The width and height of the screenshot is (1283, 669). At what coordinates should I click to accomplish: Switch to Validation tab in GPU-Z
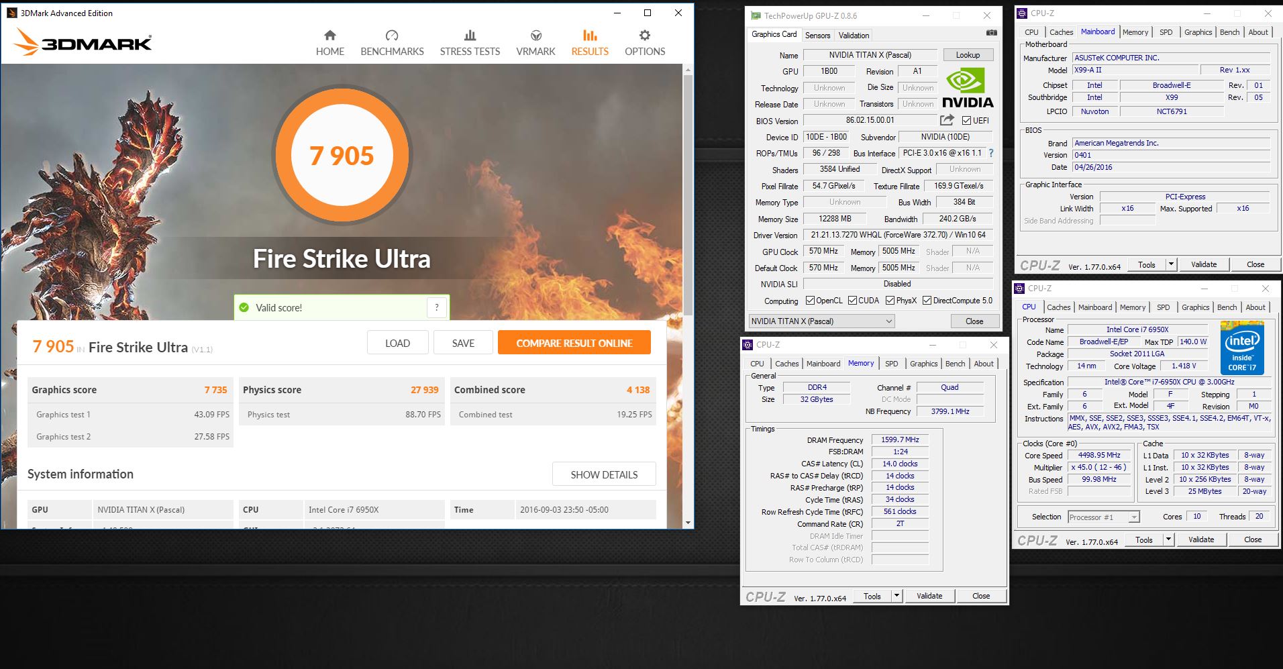pos(854,36)
